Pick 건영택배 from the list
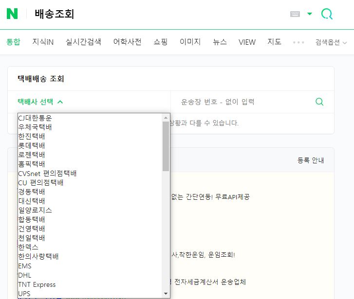The width and height of the screenshot is (354, 299). 90,229
